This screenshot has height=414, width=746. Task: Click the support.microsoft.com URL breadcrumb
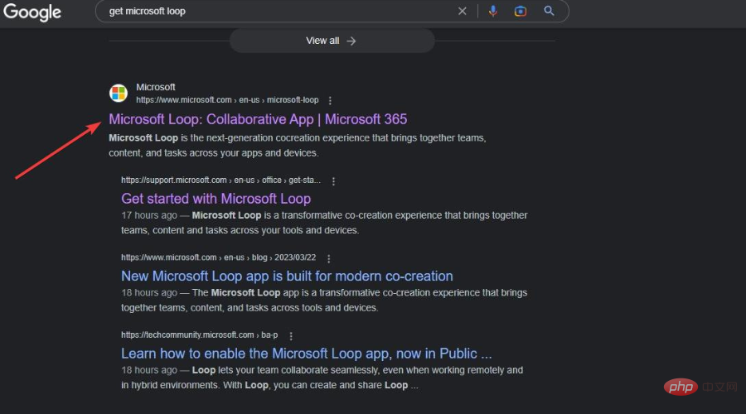coord(220,181)
